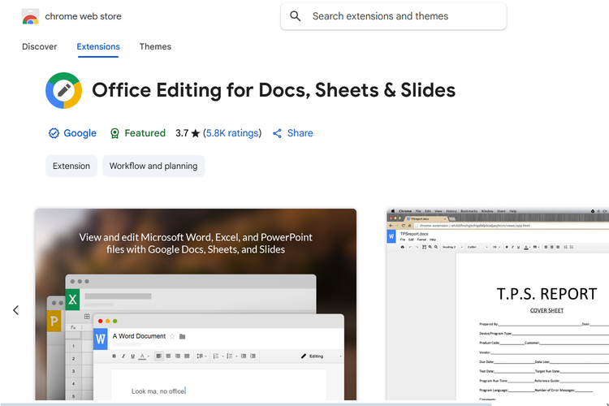This screenshot has width=609, height=406.
Task: Click the search magnifier icon
Action: [x=296, y=16]
